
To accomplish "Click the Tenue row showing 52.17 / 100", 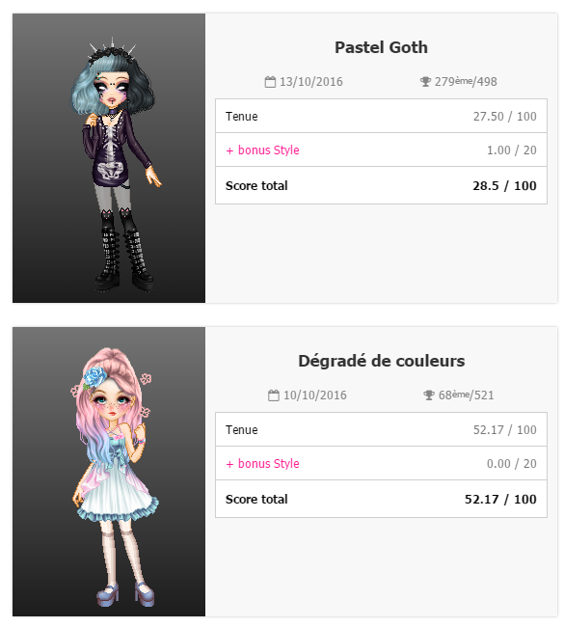I will (x=382, y=429).
